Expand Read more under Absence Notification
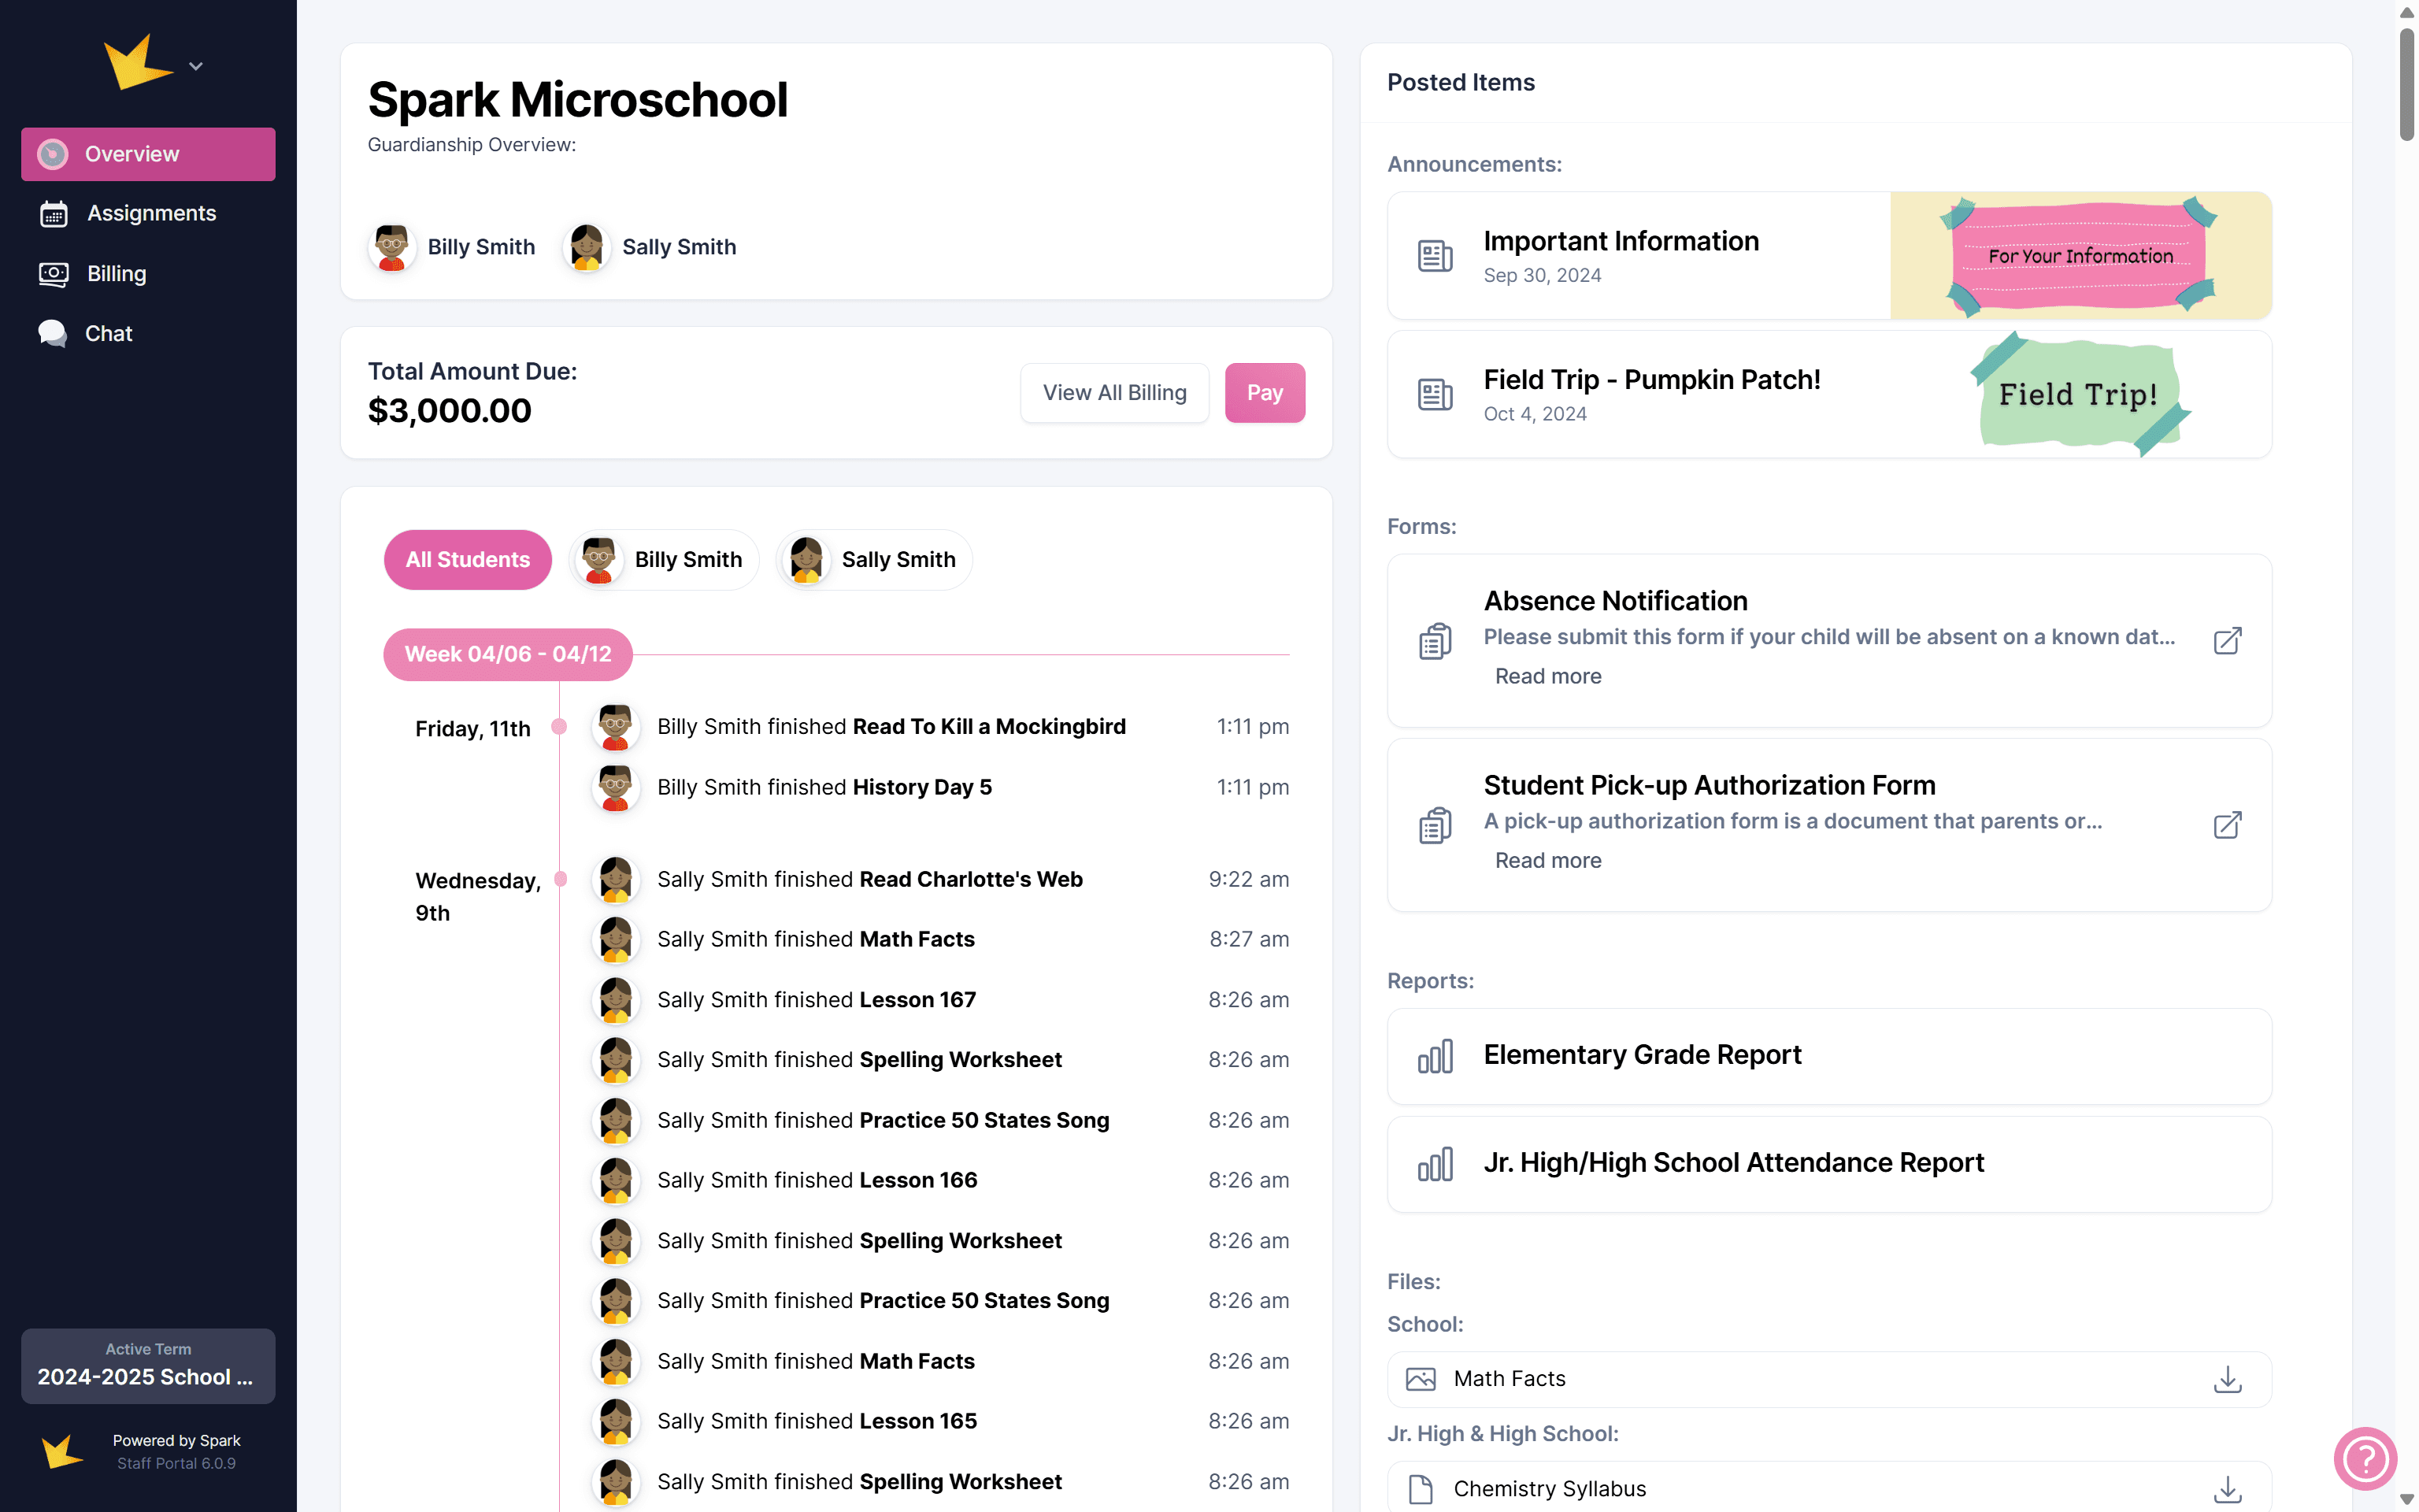The height and width of the screenshot is (1512, 2419). pyautogui.click(x=1547, y=676)
